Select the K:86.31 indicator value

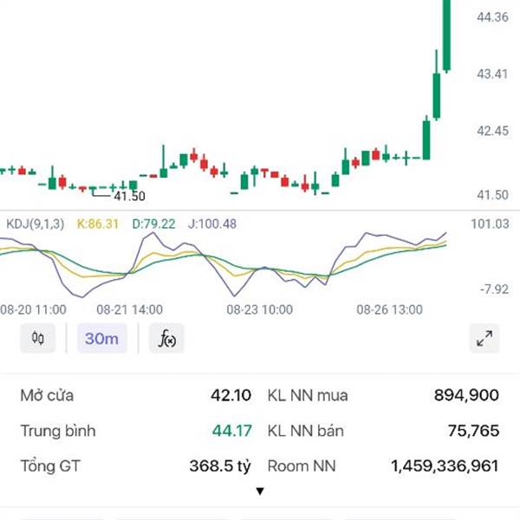pyautogui.click(x=97, y=224)
